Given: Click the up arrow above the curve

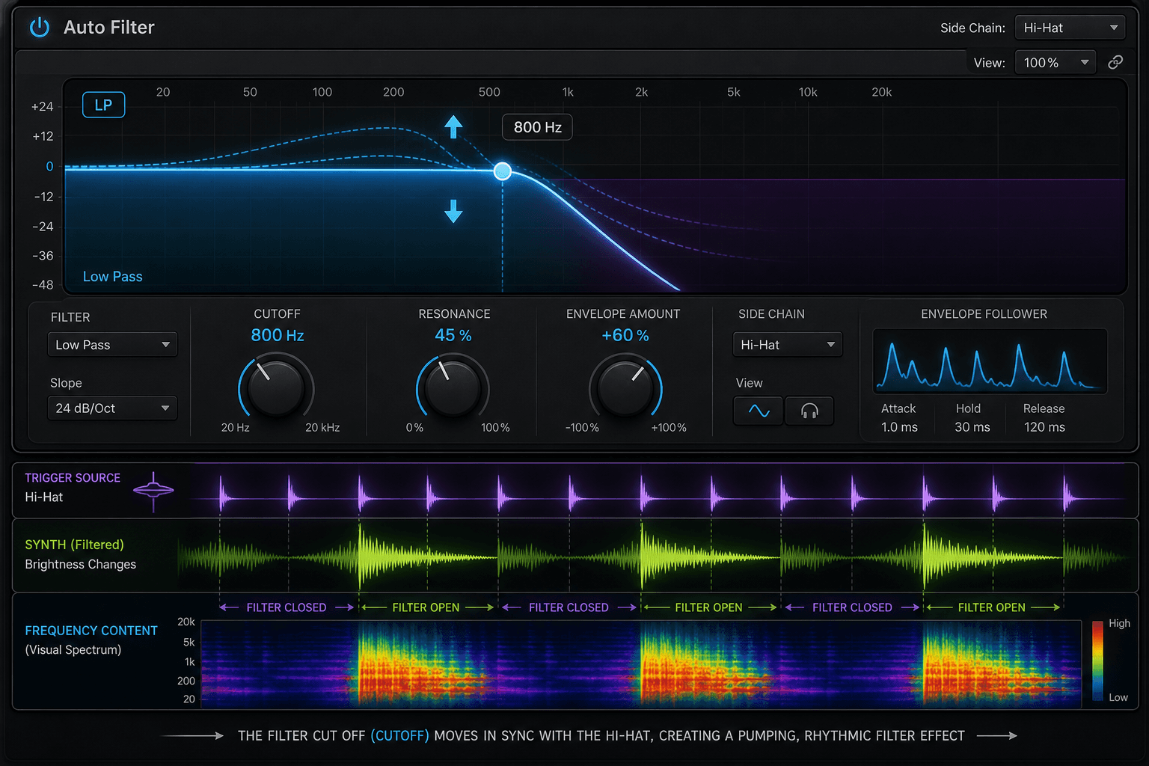Looking at the screenshot, I should [x=453, y=126].
